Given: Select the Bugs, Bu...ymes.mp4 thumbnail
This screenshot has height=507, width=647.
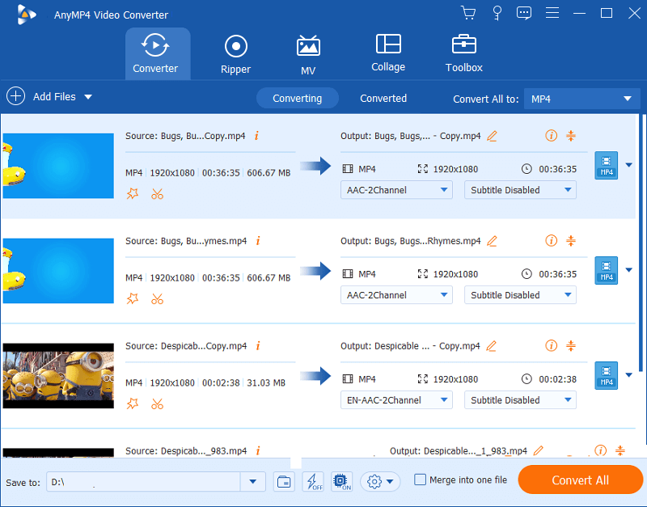Looking at the screenshot, I should tap(58, 271).
